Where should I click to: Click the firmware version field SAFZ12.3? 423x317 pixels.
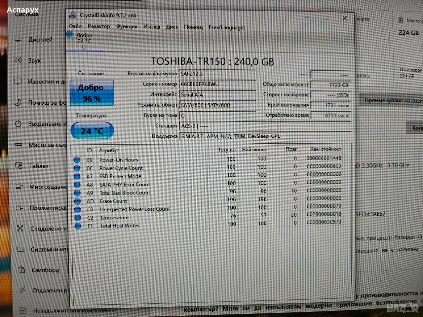coord(217,74)
